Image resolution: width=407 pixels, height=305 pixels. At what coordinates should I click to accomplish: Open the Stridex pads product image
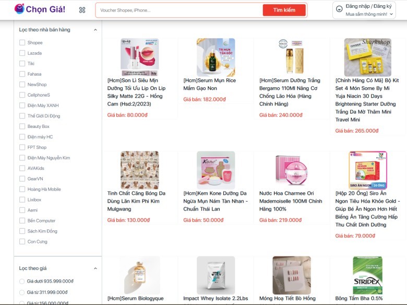(368, 275)
